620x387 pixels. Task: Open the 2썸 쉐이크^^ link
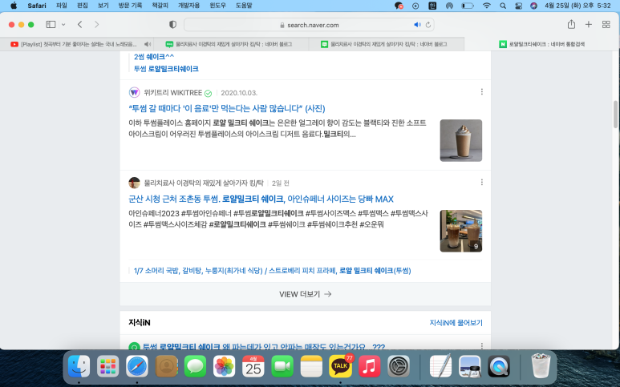point(154,57)
